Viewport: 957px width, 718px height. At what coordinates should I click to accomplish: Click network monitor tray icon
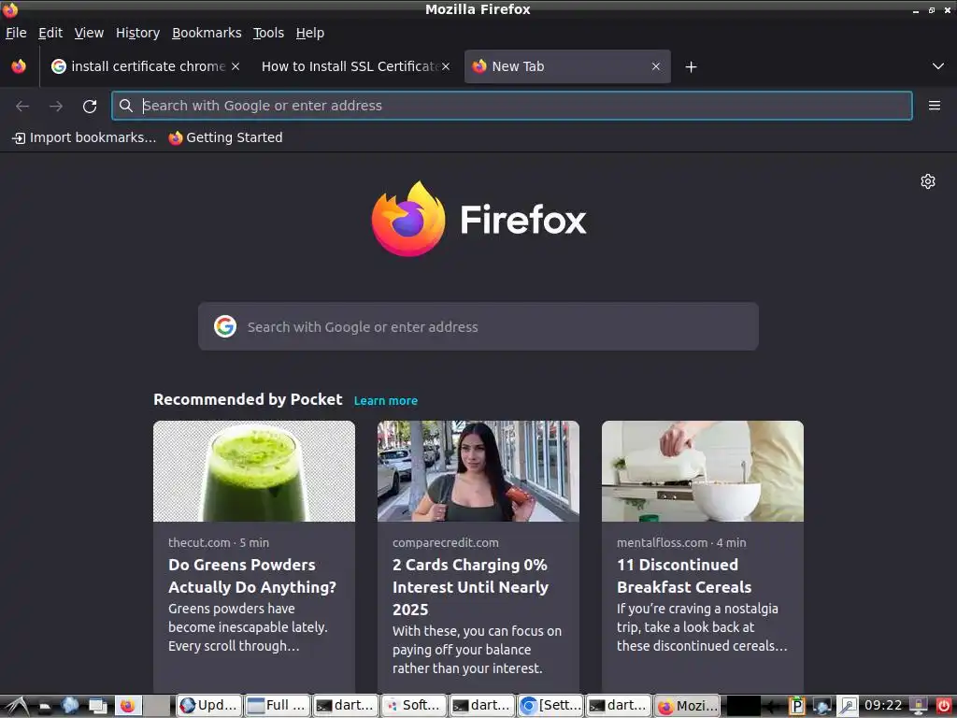tap(822, 707)
